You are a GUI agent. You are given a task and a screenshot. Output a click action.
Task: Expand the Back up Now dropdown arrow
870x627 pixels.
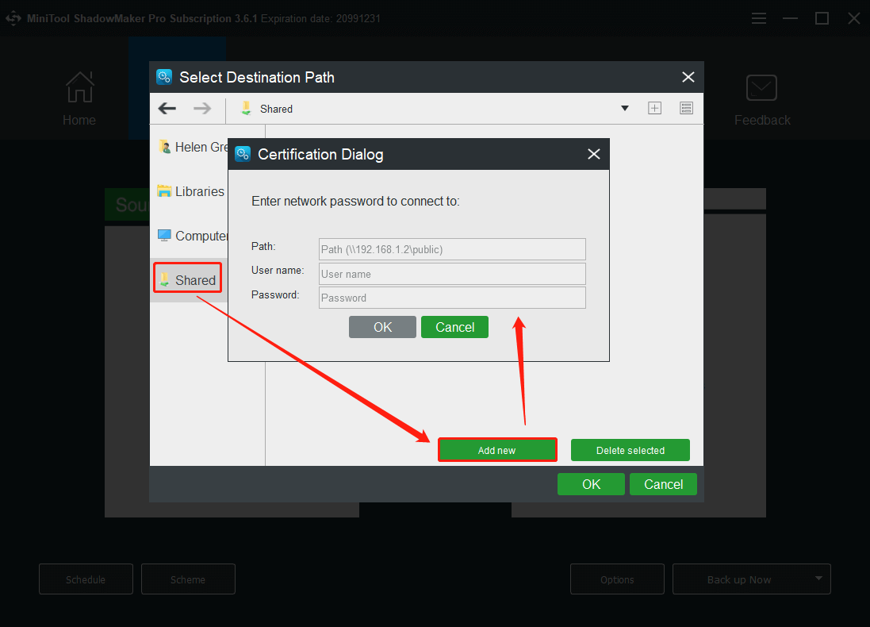coord(818,579)
